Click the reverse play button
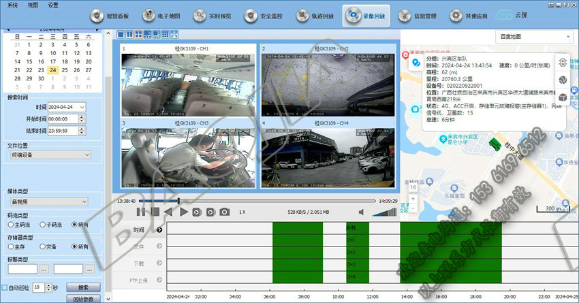 tap(169, 212)
